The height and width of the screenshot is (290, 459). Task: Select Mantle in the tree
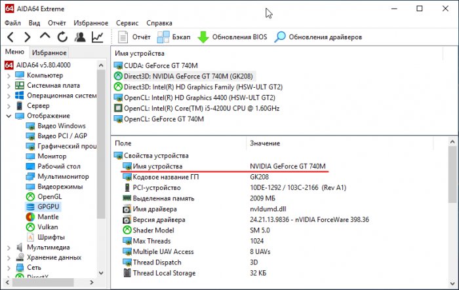[x=42, y=217]
